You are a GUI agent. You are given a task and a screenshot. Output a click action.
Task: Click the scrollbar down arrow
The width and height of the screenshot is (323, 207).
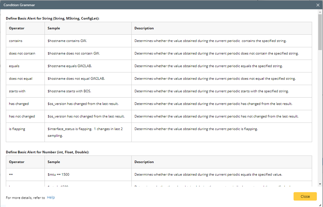(x=319, y=183)
